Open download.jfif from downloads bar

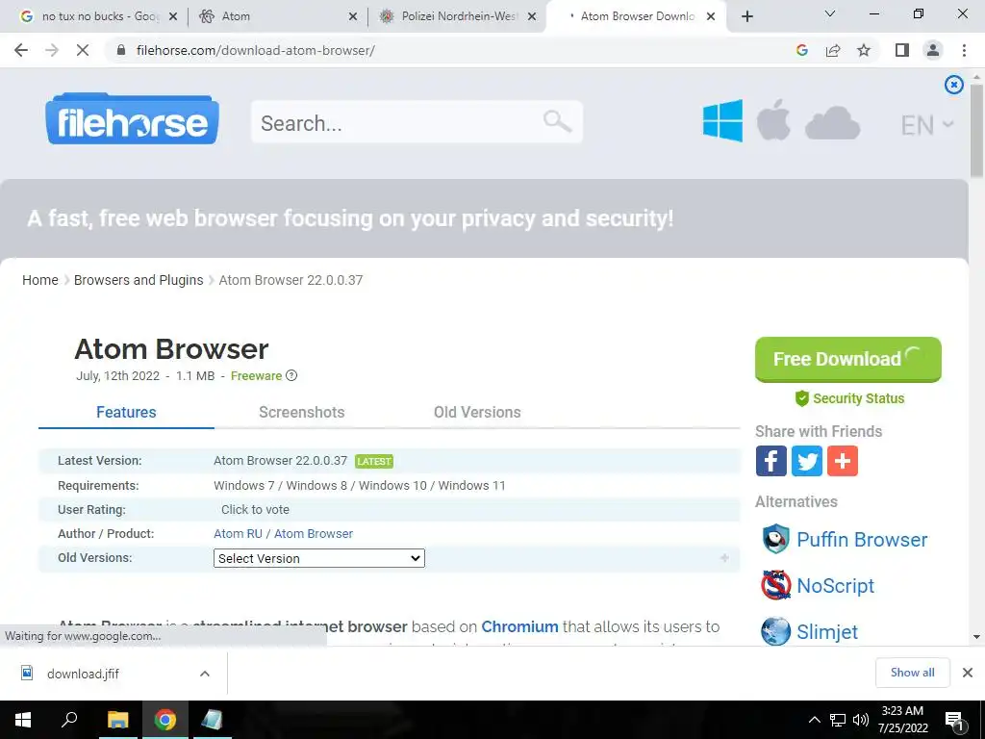83,674
